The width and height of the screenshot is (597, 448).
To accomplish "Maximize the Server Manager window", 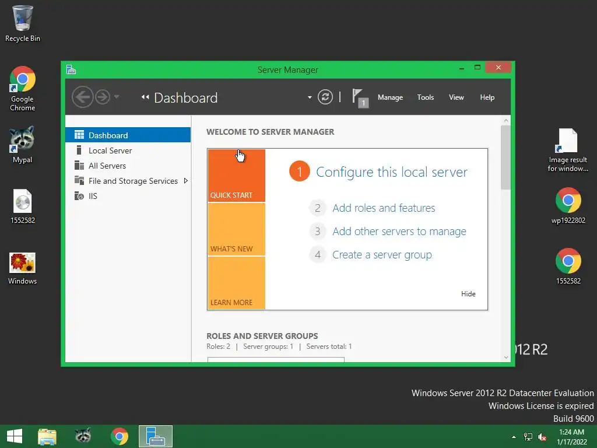I will (x=477, y=68).
